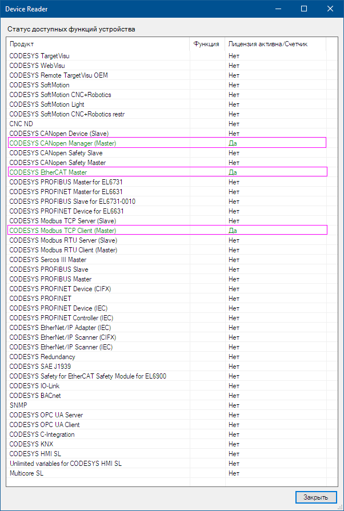Image resolution: width=344 pixels, height=511 pixels.
Task: Click Да value for Modbus TCP Client
Action: pos(233,231)
